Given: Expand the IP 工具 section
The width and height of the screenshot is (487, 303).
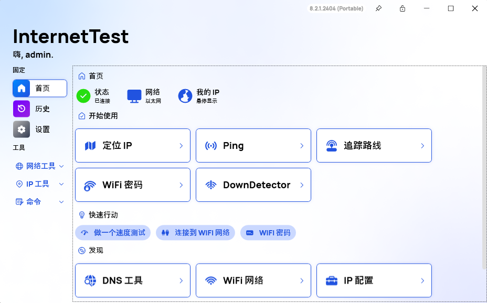Looking at the screenshot, I should [38, 183].
